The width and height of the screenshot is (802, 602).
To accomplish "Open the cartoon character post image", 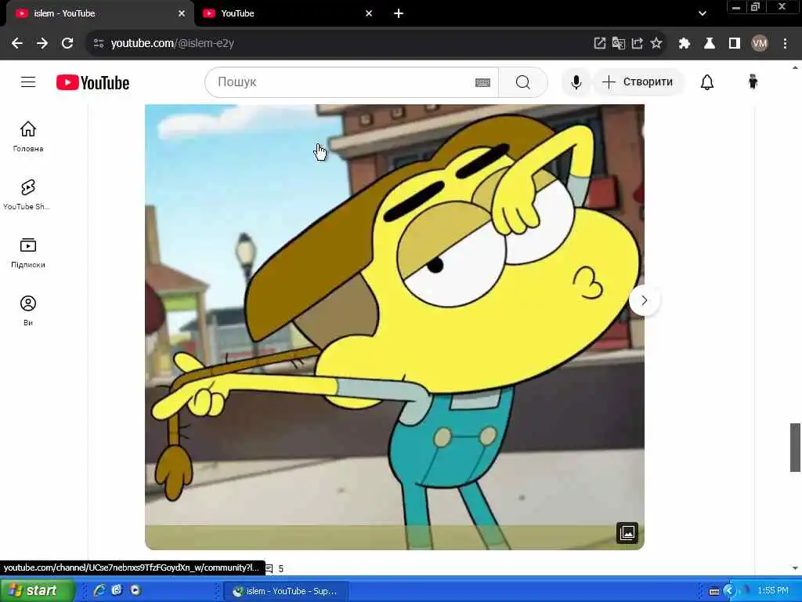I will click(x=395, y=327).
